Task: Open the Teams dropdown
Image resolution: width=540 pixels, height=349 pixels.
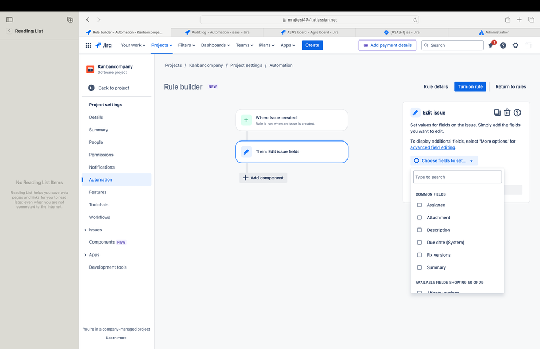Action: tap(244, 45)
